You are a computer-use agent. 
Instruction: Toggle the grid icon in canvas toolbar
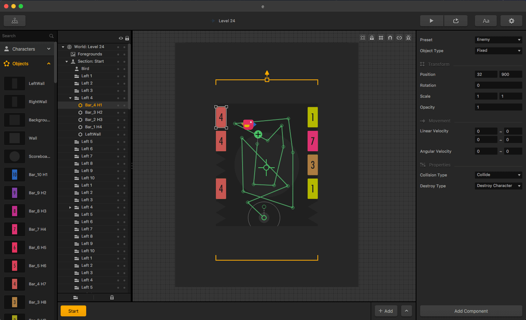point(381,38)
